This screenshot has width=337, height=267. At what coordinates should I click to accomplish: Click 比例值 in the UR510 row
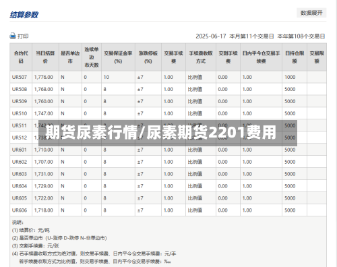(x=195, y=113)
